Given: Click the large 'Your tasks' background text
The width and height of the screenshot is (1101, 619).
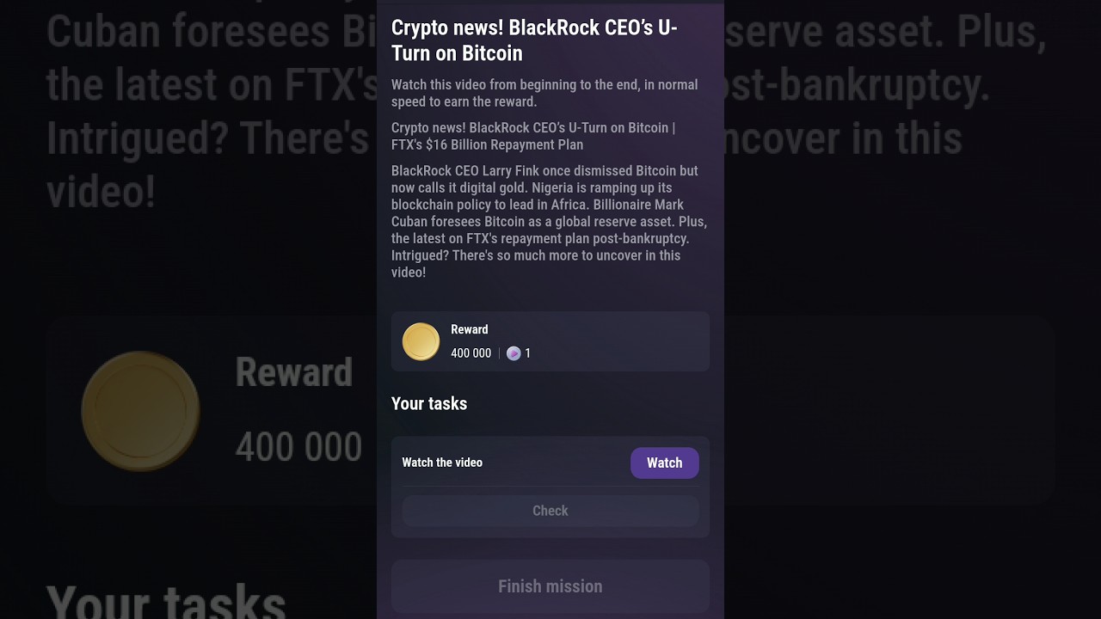Looking at the screenshot, I should point(166,602).
